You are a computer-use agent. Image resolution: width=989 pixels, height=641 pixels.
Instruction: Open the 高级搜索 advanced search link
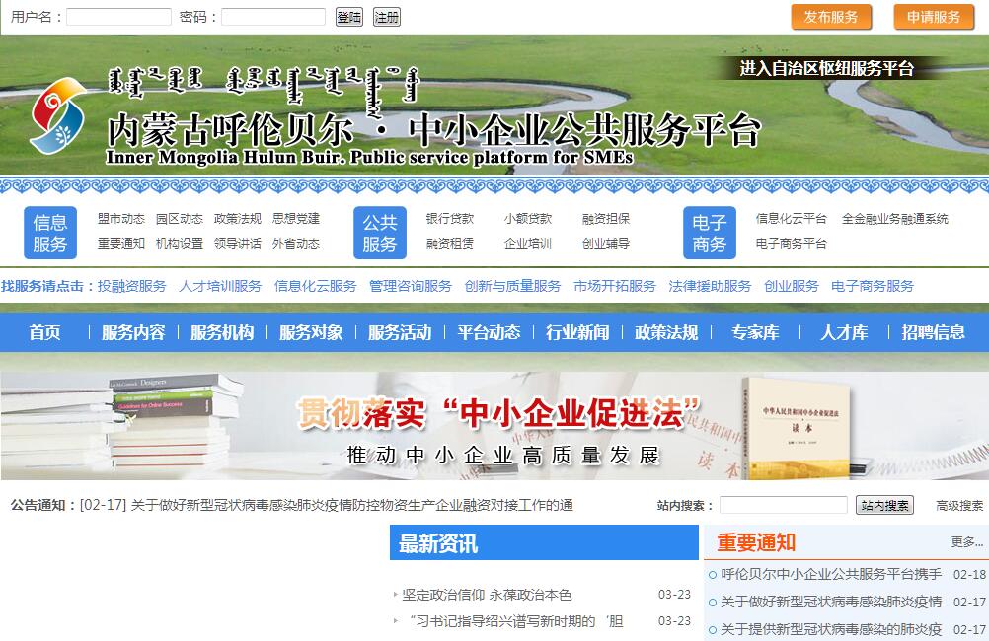(x=959, y=505)
